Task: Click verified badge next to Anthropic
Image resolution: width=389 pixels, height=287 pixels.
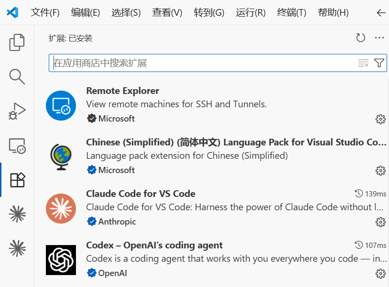Action: (92, 221)
